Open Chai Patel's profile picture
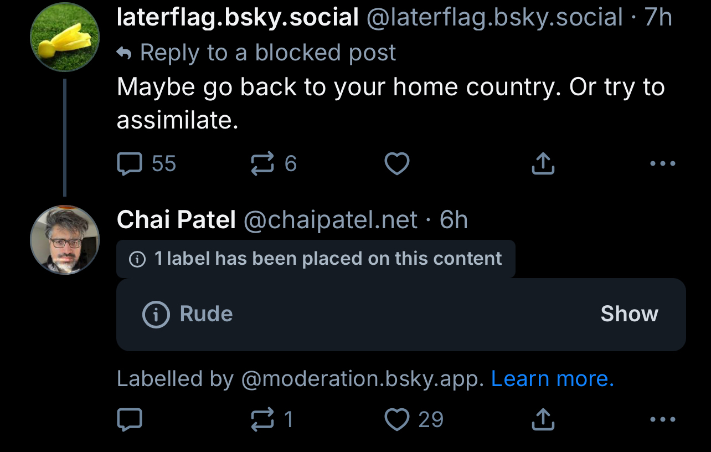Image resolution: width=711 pixels, height=452 pixels. [x=65, y=240]
